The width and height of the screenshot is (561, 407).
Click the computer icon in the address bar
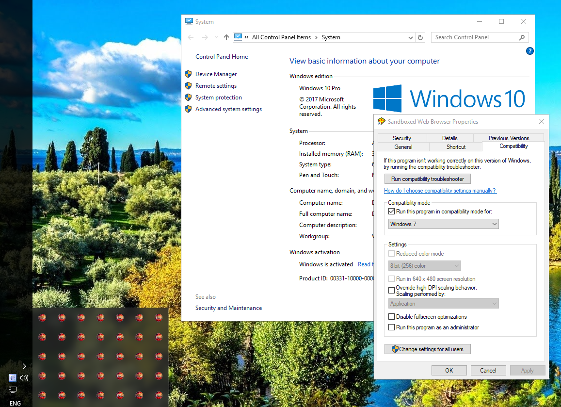pyautogui.click(x=238, y=37)
